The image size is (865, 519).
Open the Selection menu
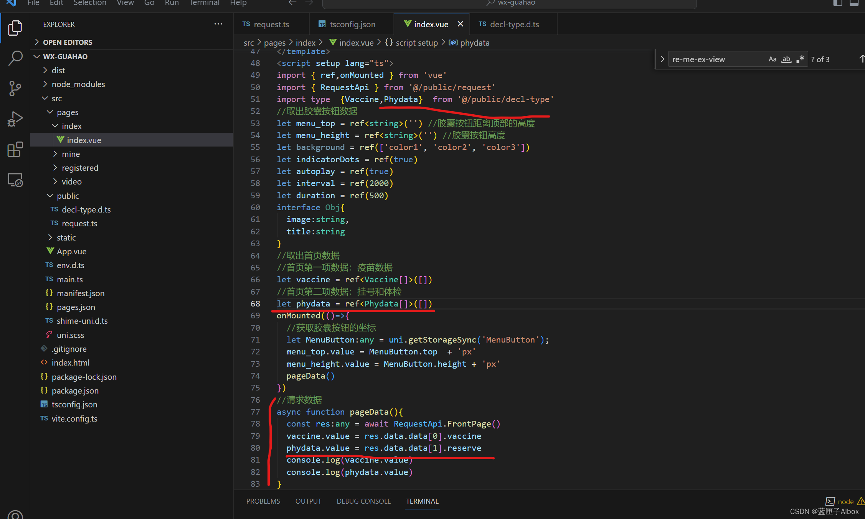90,3
